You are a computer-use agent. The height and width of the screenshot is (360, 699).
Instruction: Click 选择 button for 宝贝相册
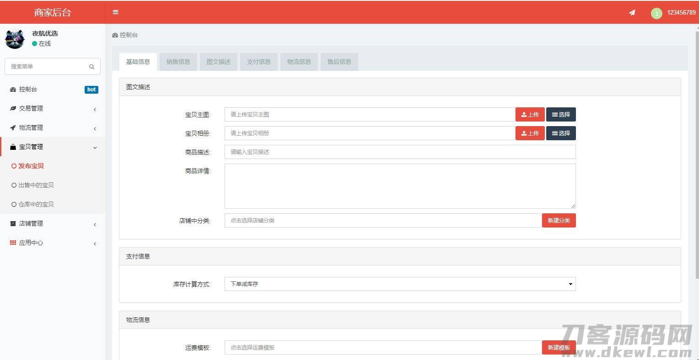click(x=561, y=133)
